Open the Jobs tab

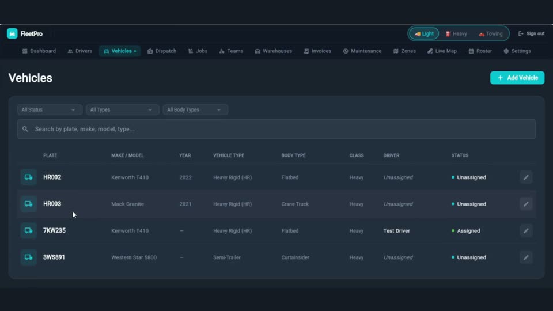(x=198, y=51)
